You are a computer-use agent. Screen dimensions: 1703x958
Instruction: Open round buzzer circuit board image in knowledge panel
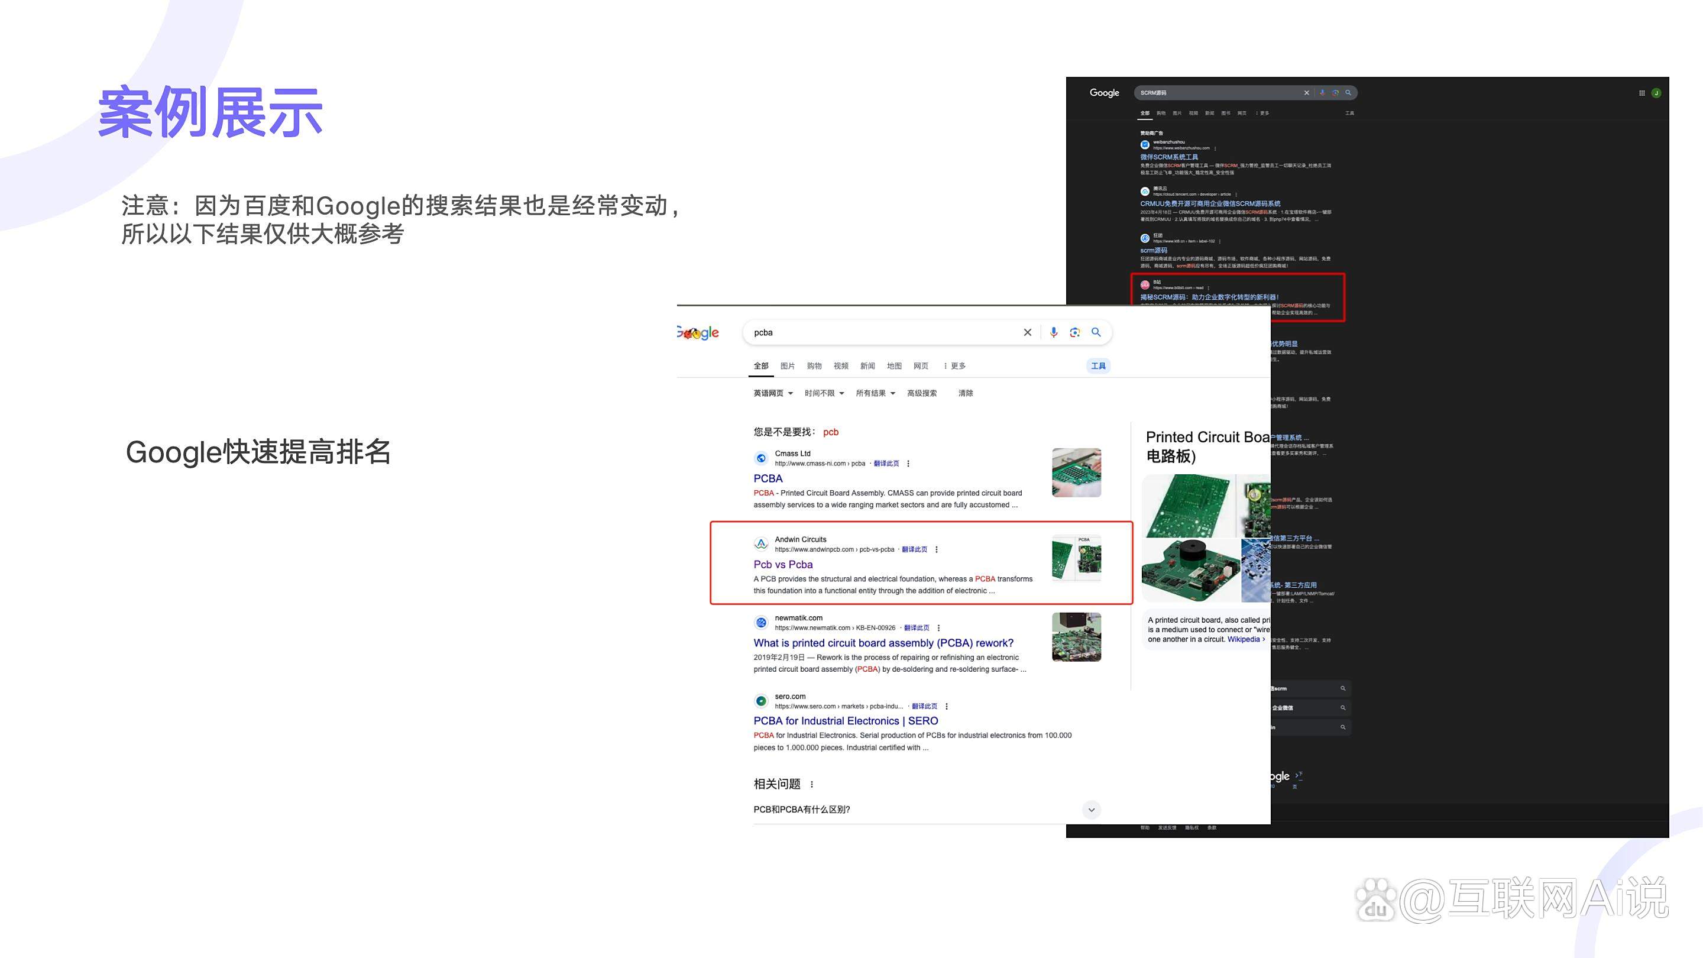(1191, 570)
